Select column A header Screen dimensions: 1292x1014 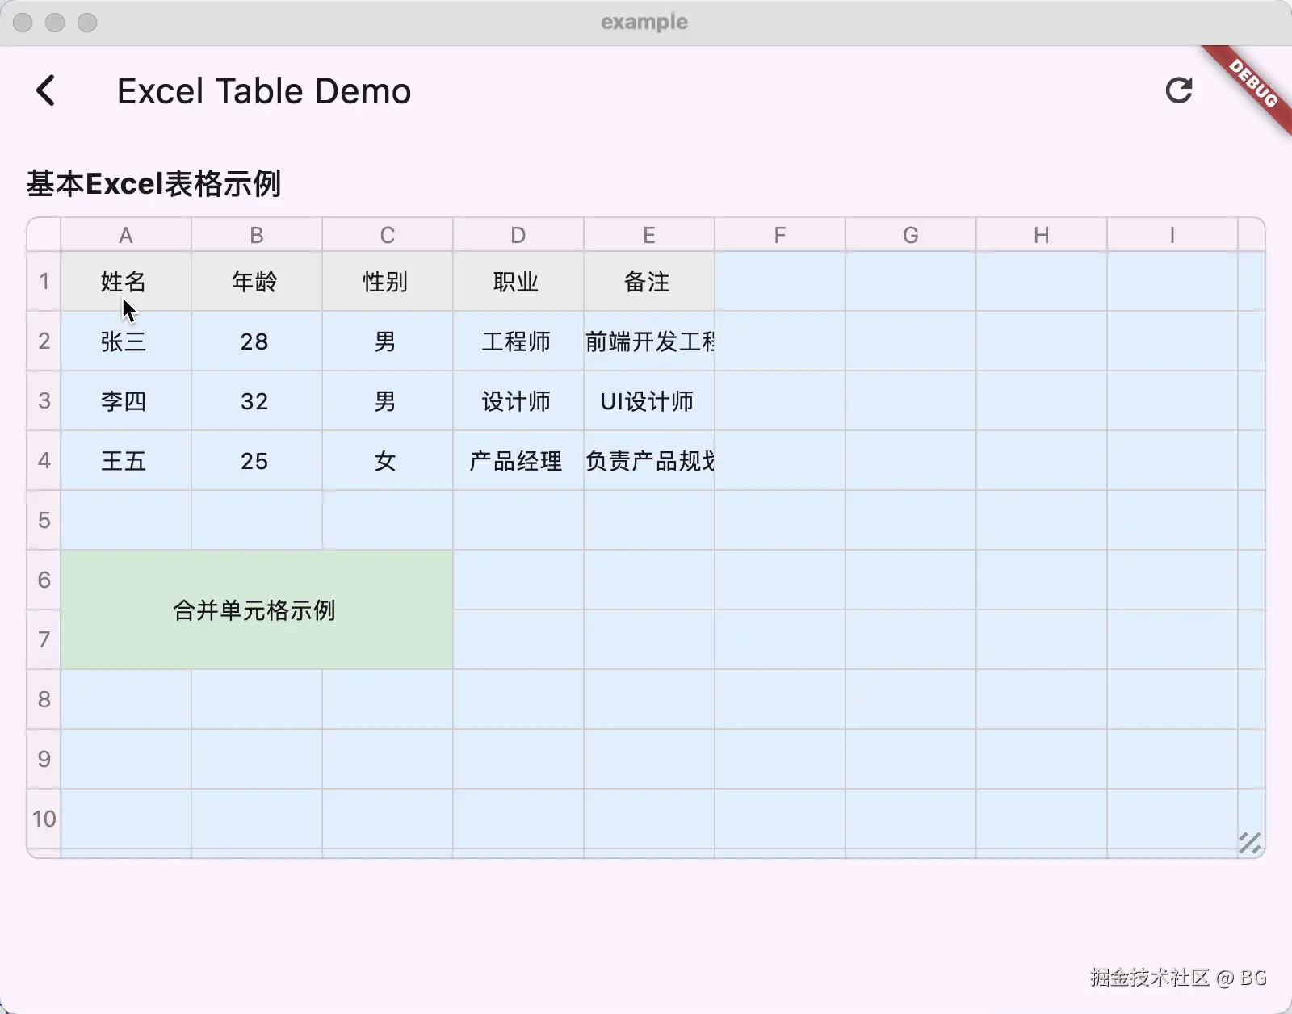pos(126,235)
